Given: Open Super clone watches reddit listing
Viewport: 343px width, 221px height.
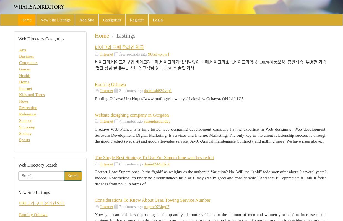Looking at the screenshot, I should [x=154, y=158].
